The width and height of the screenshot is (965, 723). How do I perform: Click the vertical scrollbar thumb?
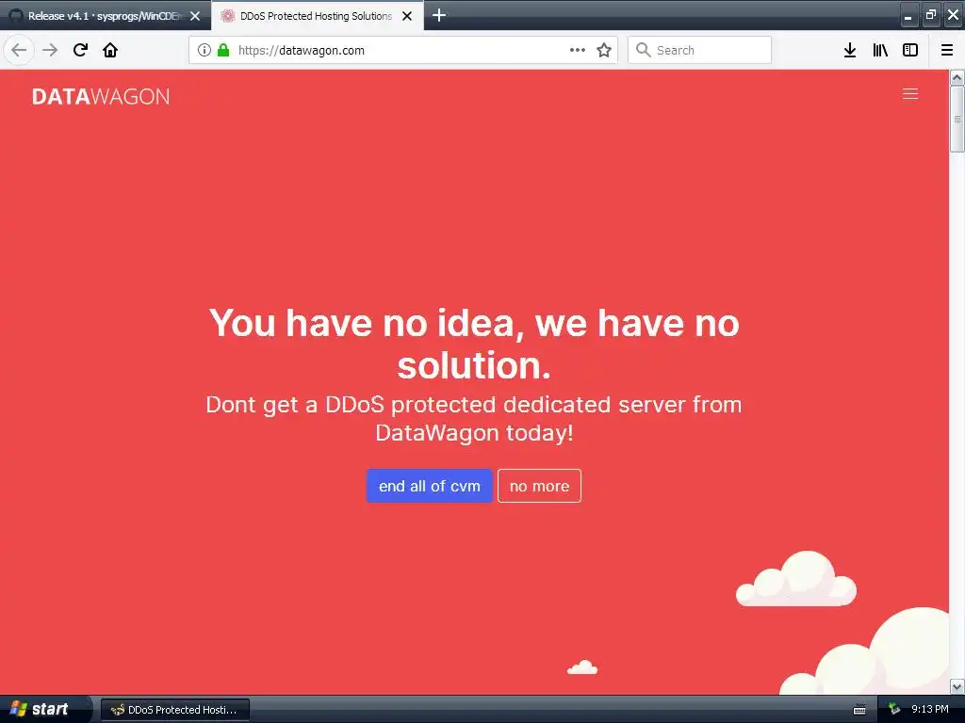click(x=957, y=119)
